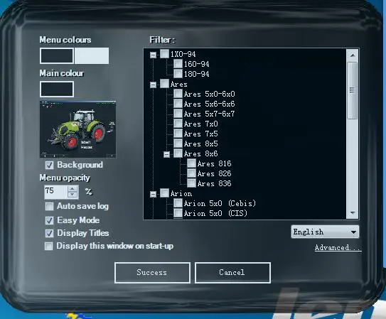The image size is (386, 319).
Task: Click the filter list scroll-up arrow
Action: (353, 55)
